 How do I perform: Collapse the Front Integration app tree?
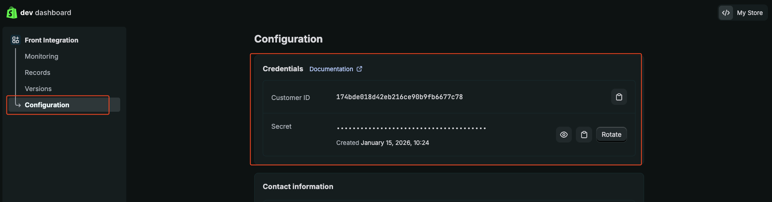click(x=52, y=40)
